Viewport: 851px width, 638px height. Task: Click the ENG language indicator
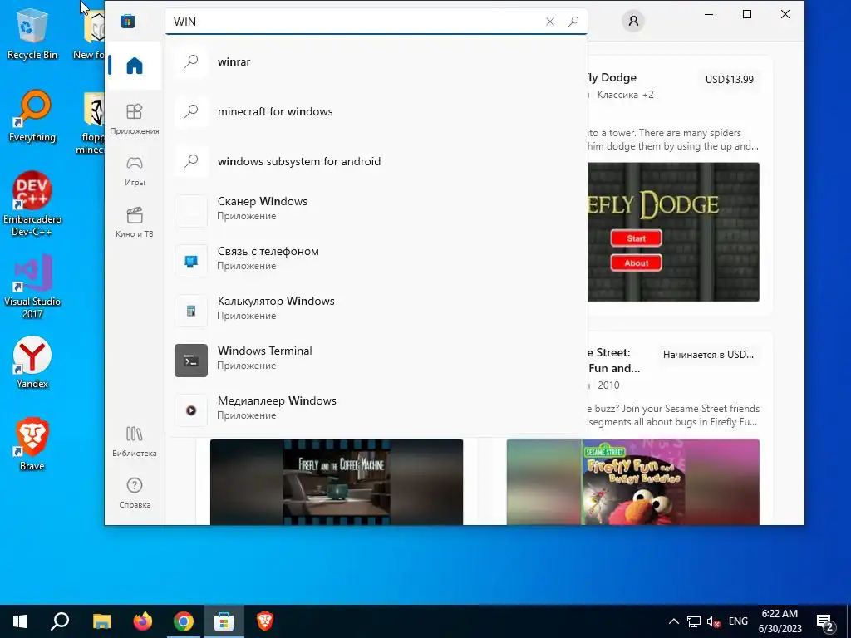point(738,621)
